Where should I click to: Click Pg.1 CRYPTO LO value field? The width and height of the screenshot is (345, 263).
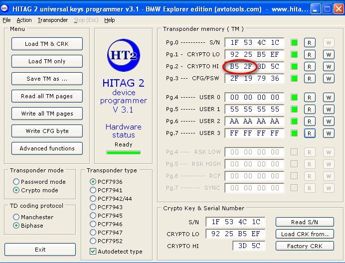coord(254,54)
